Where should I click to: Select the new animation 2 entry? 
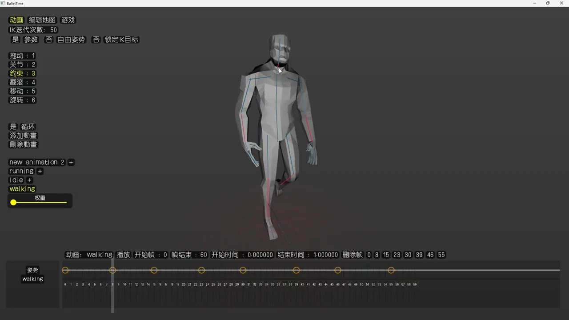37,162
